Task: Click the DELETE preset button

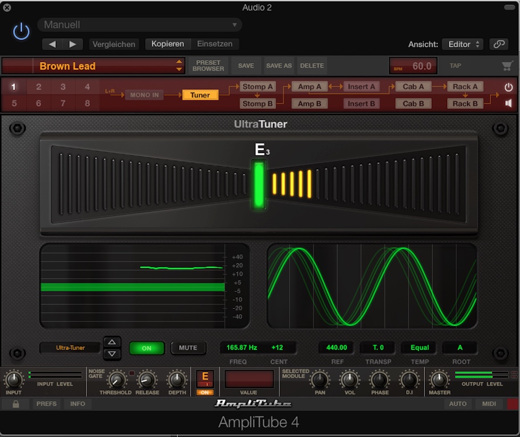Action: 312,65
